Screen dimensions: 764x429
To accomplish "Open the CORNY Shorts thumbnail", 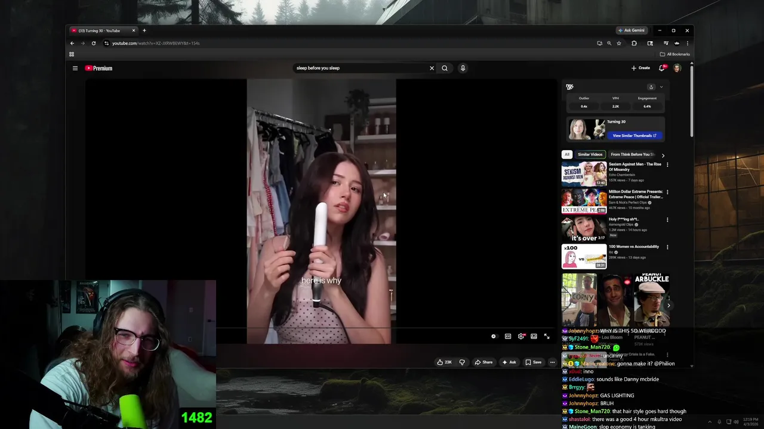I will point(579,300).
